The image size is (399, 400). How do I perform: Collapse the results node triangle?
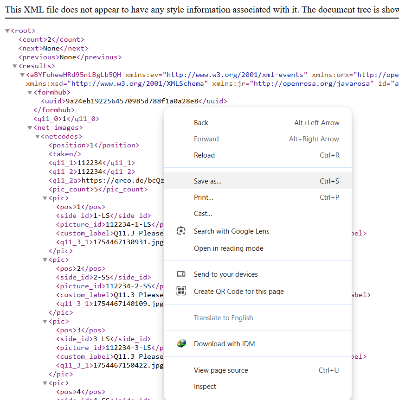tap(15, 66)
